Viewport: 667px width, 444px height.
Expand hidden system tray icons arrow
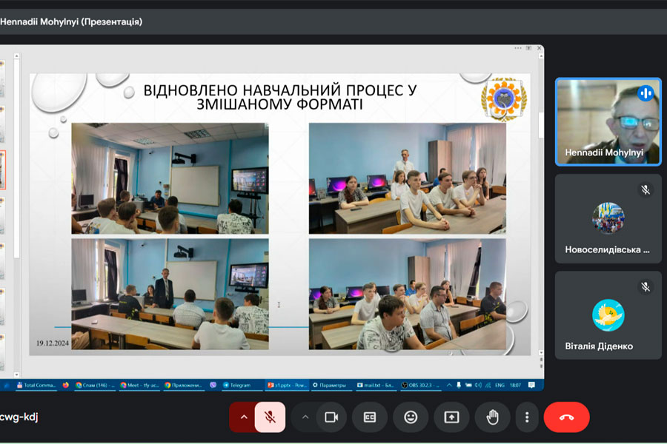tap(449, 385)
